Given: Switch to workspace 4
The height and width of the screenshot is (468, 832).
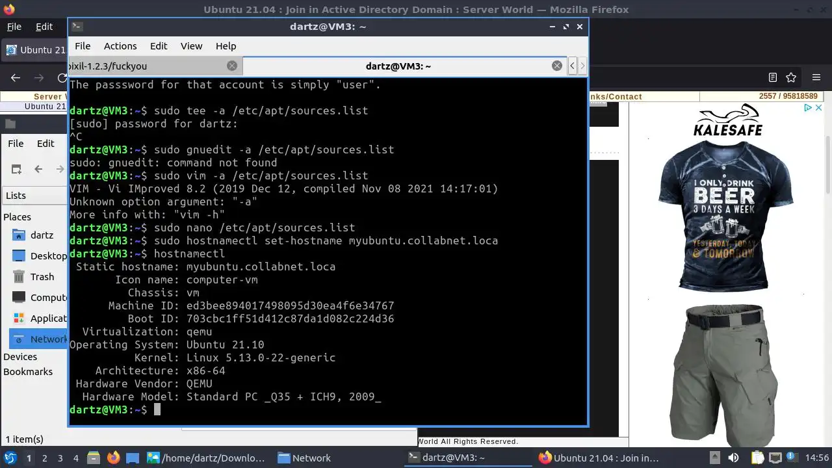Looking at the screenshot, I should click(76, 458).
